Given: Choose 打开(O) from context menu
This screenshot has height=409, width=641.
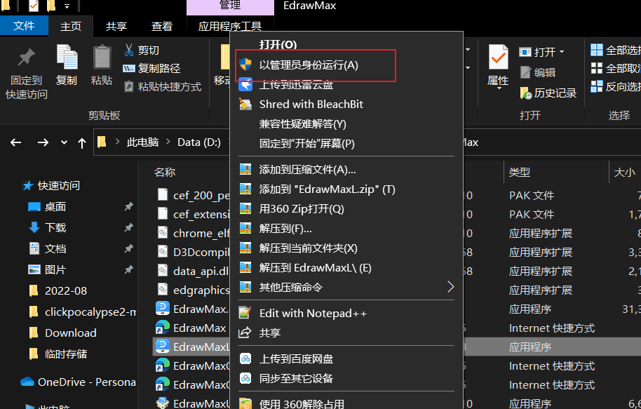Looking at the screenshot, I should tap(346, 44).
